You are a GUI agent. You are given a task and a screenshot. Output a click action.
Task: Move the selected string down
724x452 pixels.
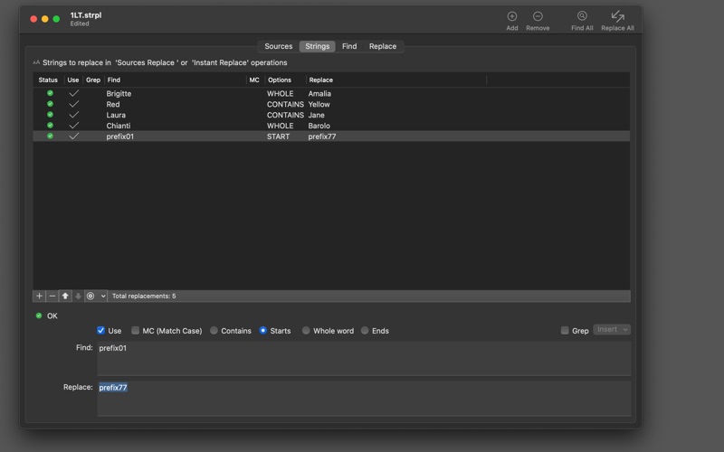(78, 297)
